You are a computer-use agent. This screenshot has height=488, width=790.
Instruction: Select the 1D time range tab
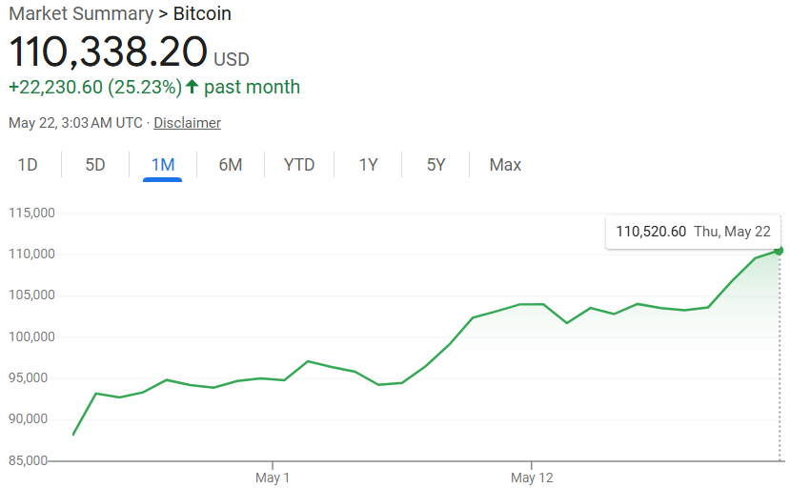click(x=28, y=165)
